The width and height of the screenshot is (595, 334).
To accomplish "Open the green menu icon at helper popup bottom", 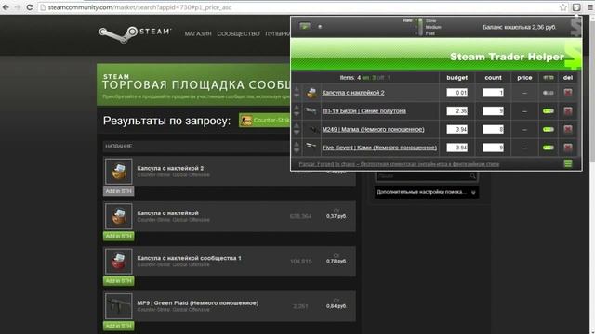I will (x=568, y=163).
